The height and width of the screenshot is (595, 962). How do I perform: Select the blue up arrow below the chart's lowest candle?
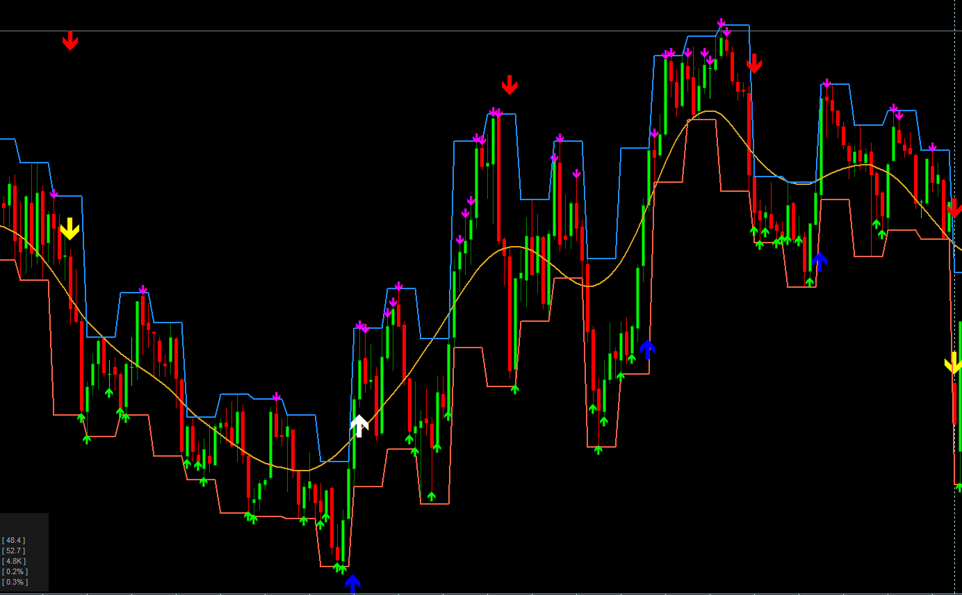(352, 584)
